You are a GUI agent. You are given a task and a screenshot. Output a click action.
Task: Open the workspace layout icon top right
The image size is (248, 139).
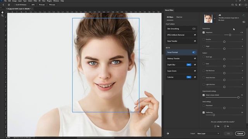(240, 5)
